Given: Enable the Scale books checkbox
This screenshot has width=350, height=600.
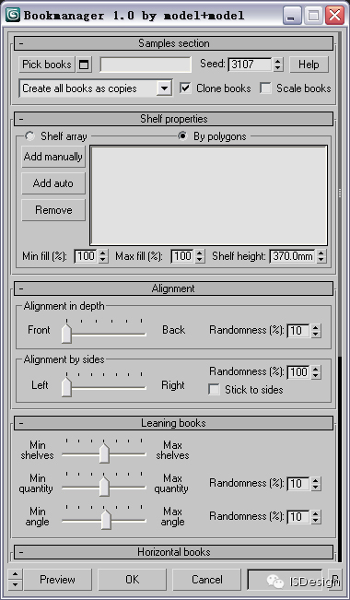Looking at the screenshot, I should pos(265,88).
